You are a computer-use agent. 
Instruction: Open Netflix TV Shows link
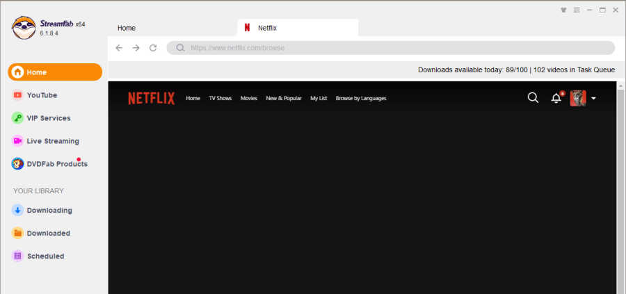[x=220, y=98]
